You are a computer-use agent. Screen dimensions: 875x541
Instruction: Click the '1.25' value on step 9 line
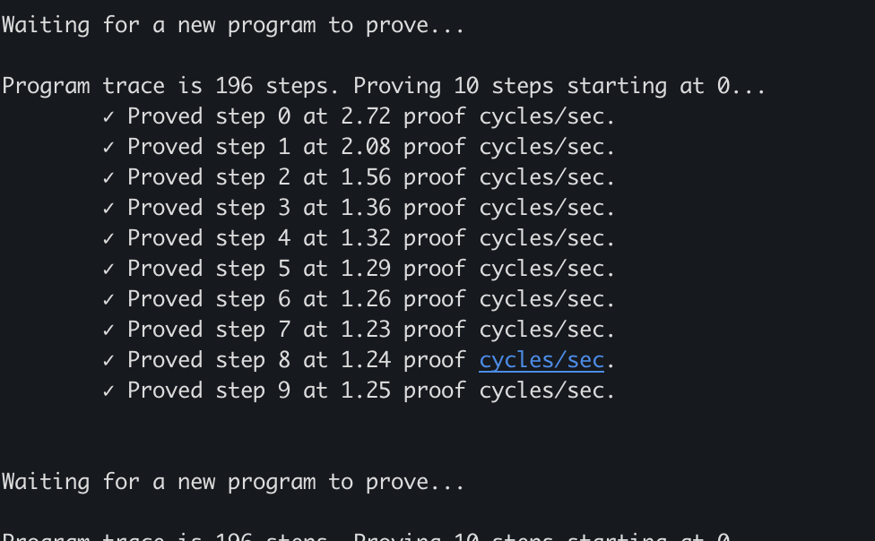(x=366, y=391)
